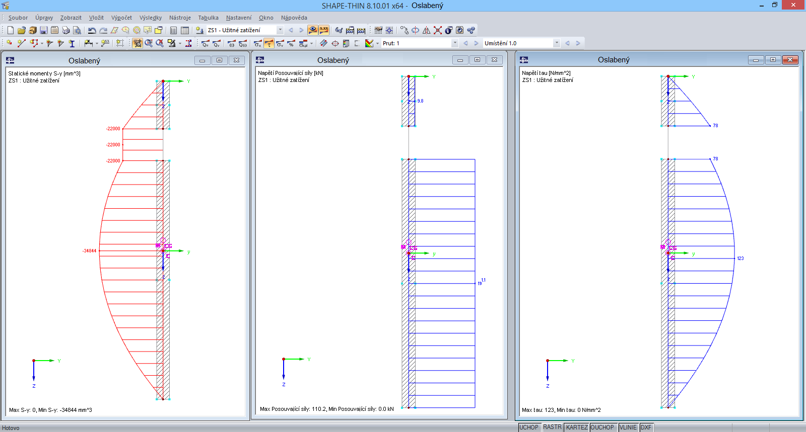Open the Zobrazit menu

click(71, 18)
